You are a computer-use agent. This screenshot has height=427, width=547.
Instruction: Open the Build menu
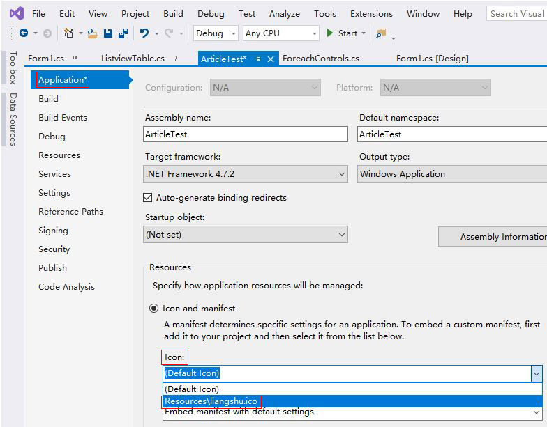tap(173, 14)
